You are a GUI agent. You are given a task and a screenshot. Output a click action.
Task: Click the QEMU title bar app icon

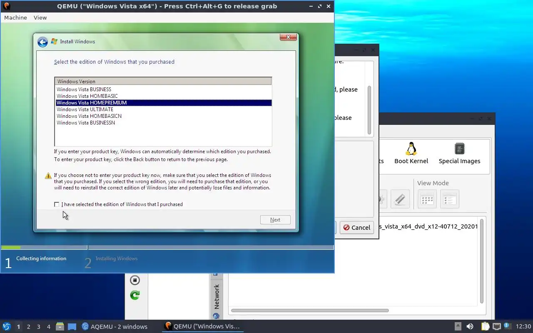(6, 6)
